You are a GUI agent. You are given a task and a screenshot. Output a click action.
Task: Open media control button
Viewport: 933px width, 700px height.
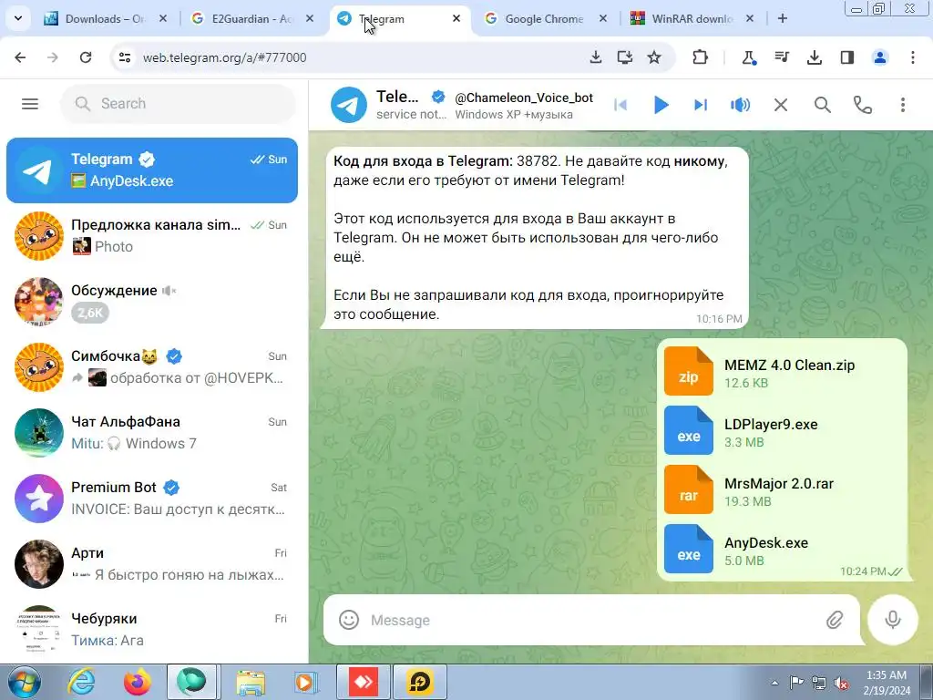(x=781, y=57)
